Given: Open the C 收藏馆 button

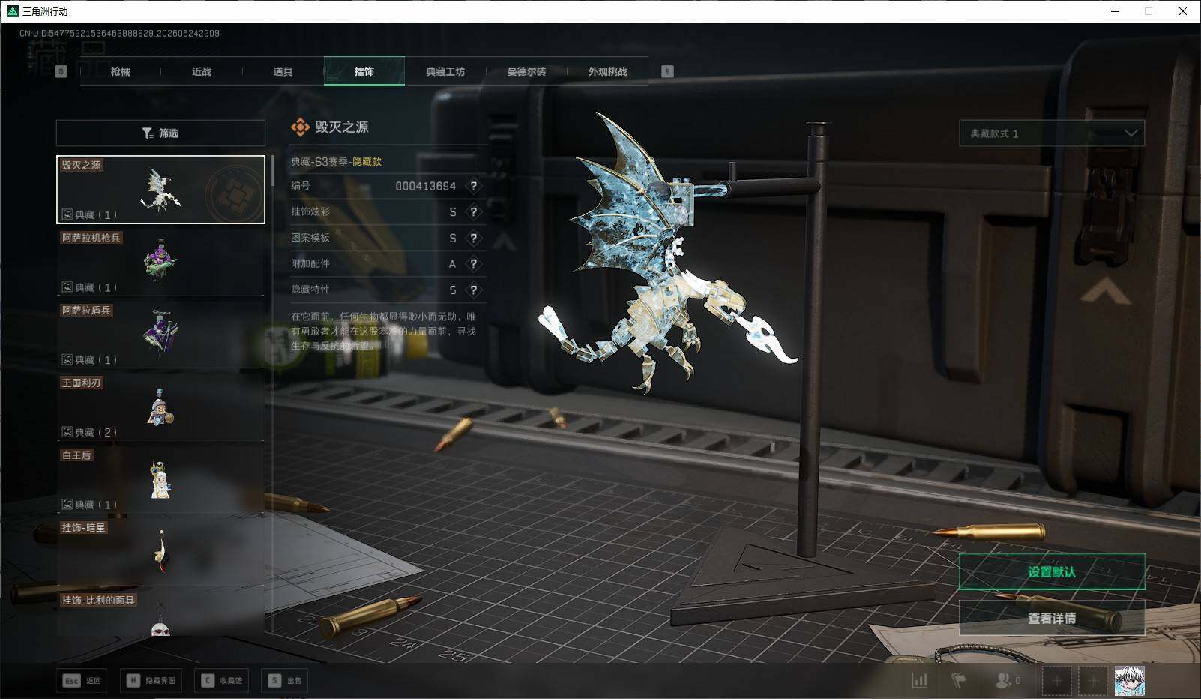Looking at the screenshot, I should click(221, 681).
